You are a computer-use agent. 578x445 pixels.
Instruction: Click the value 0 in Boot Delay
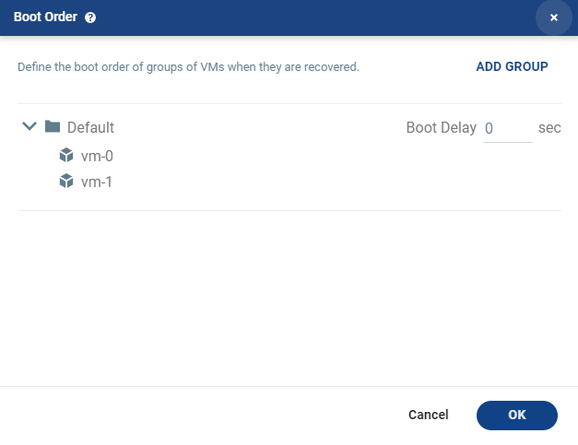[x=489, y=128]
